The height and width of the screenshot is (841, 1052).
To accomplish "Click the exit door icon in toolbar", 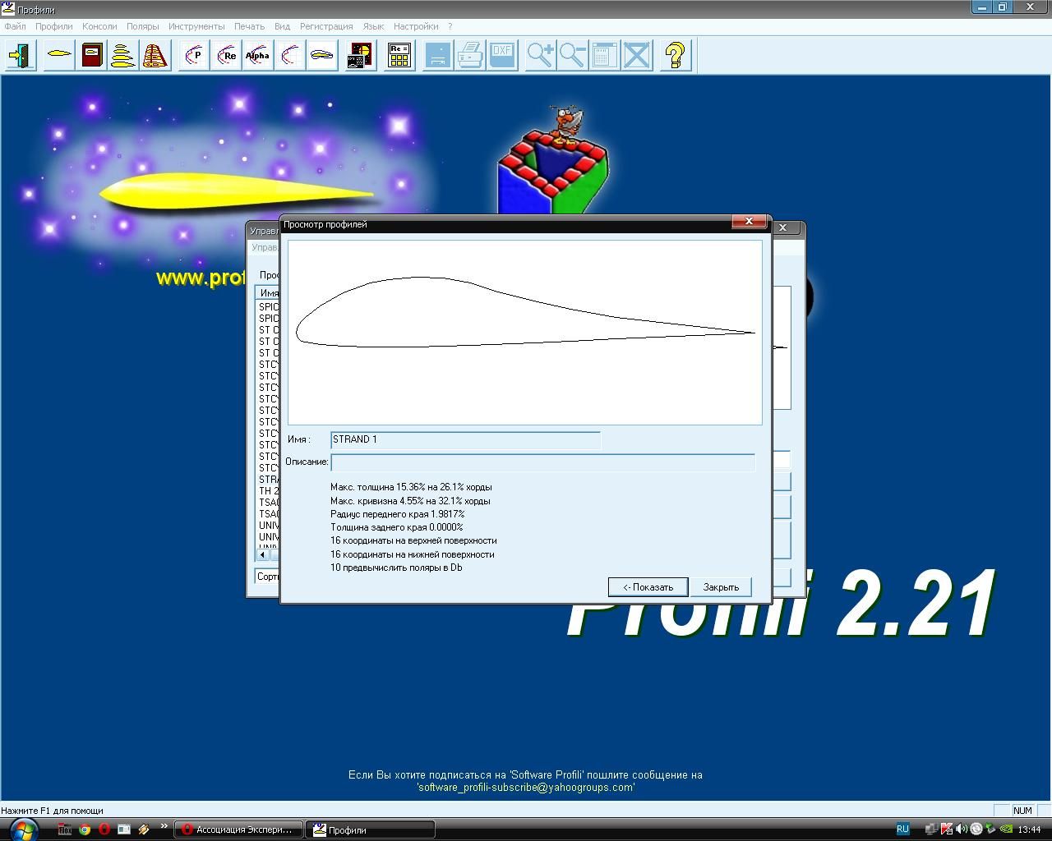I will (20, 56).
